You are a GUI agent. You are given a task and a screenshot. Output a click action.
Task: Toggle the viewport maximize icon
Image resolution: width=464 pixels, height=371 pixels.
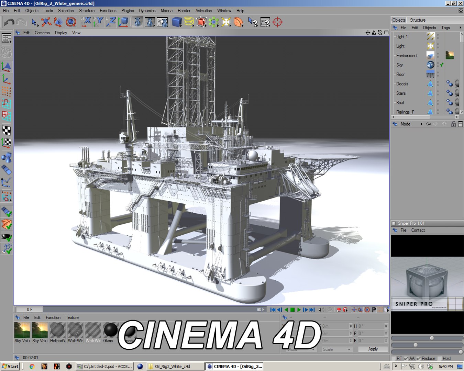(386, 33)
